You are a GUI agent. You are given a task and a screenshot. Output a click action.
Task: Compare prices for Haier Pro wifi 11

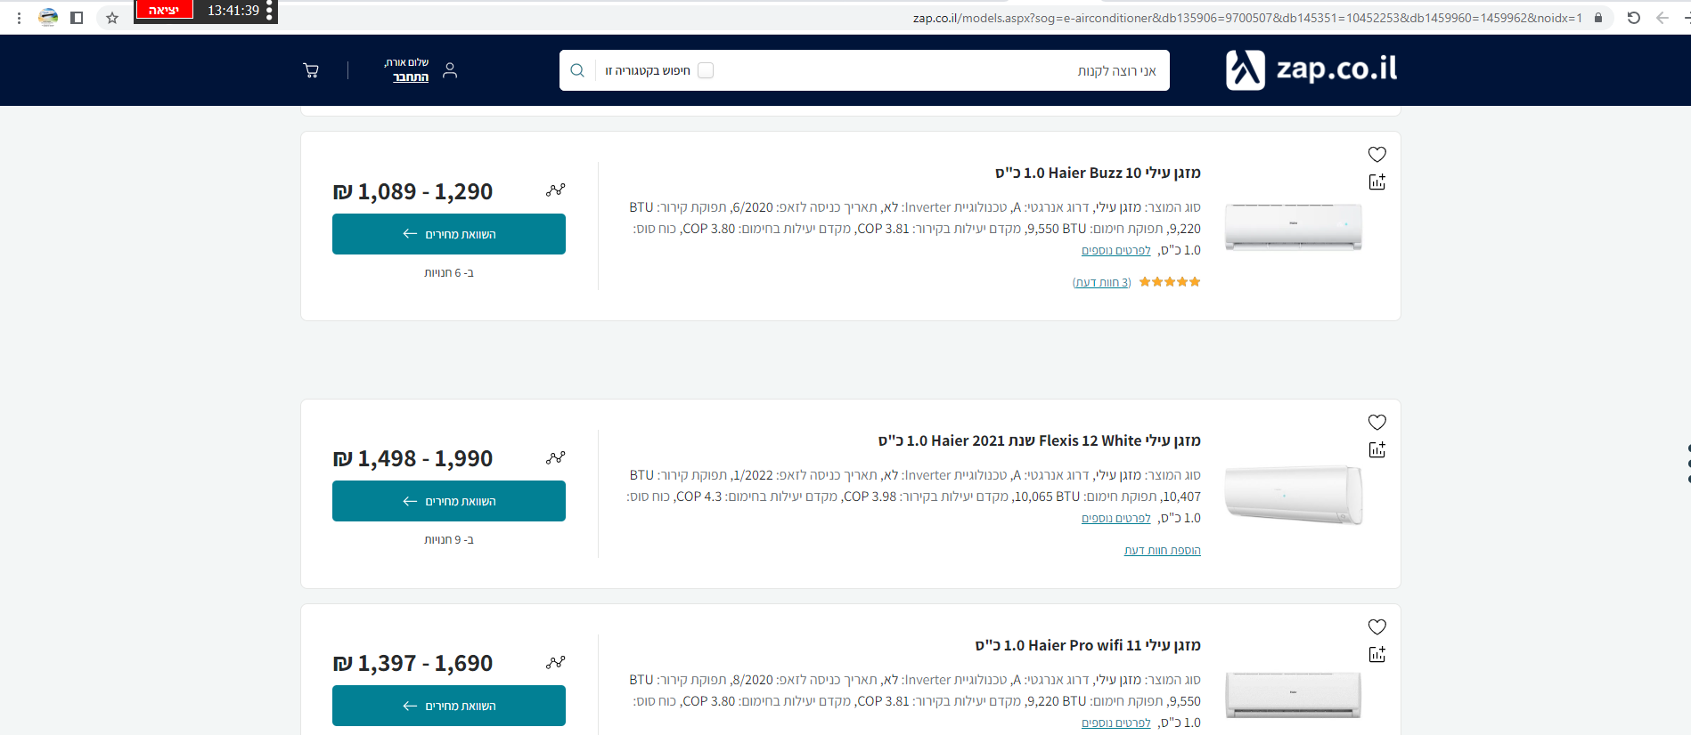[x=449, y=706]
